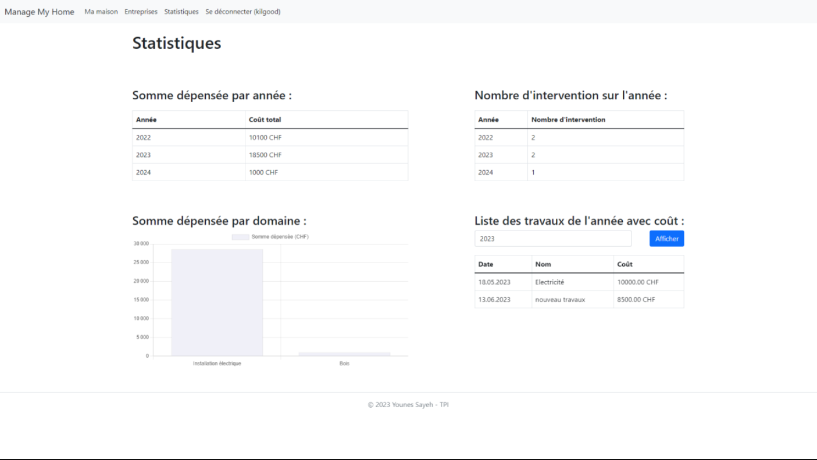Click the Bois chart bar
The width and height of the screenshot is (817, 460).
click(344, 354)
